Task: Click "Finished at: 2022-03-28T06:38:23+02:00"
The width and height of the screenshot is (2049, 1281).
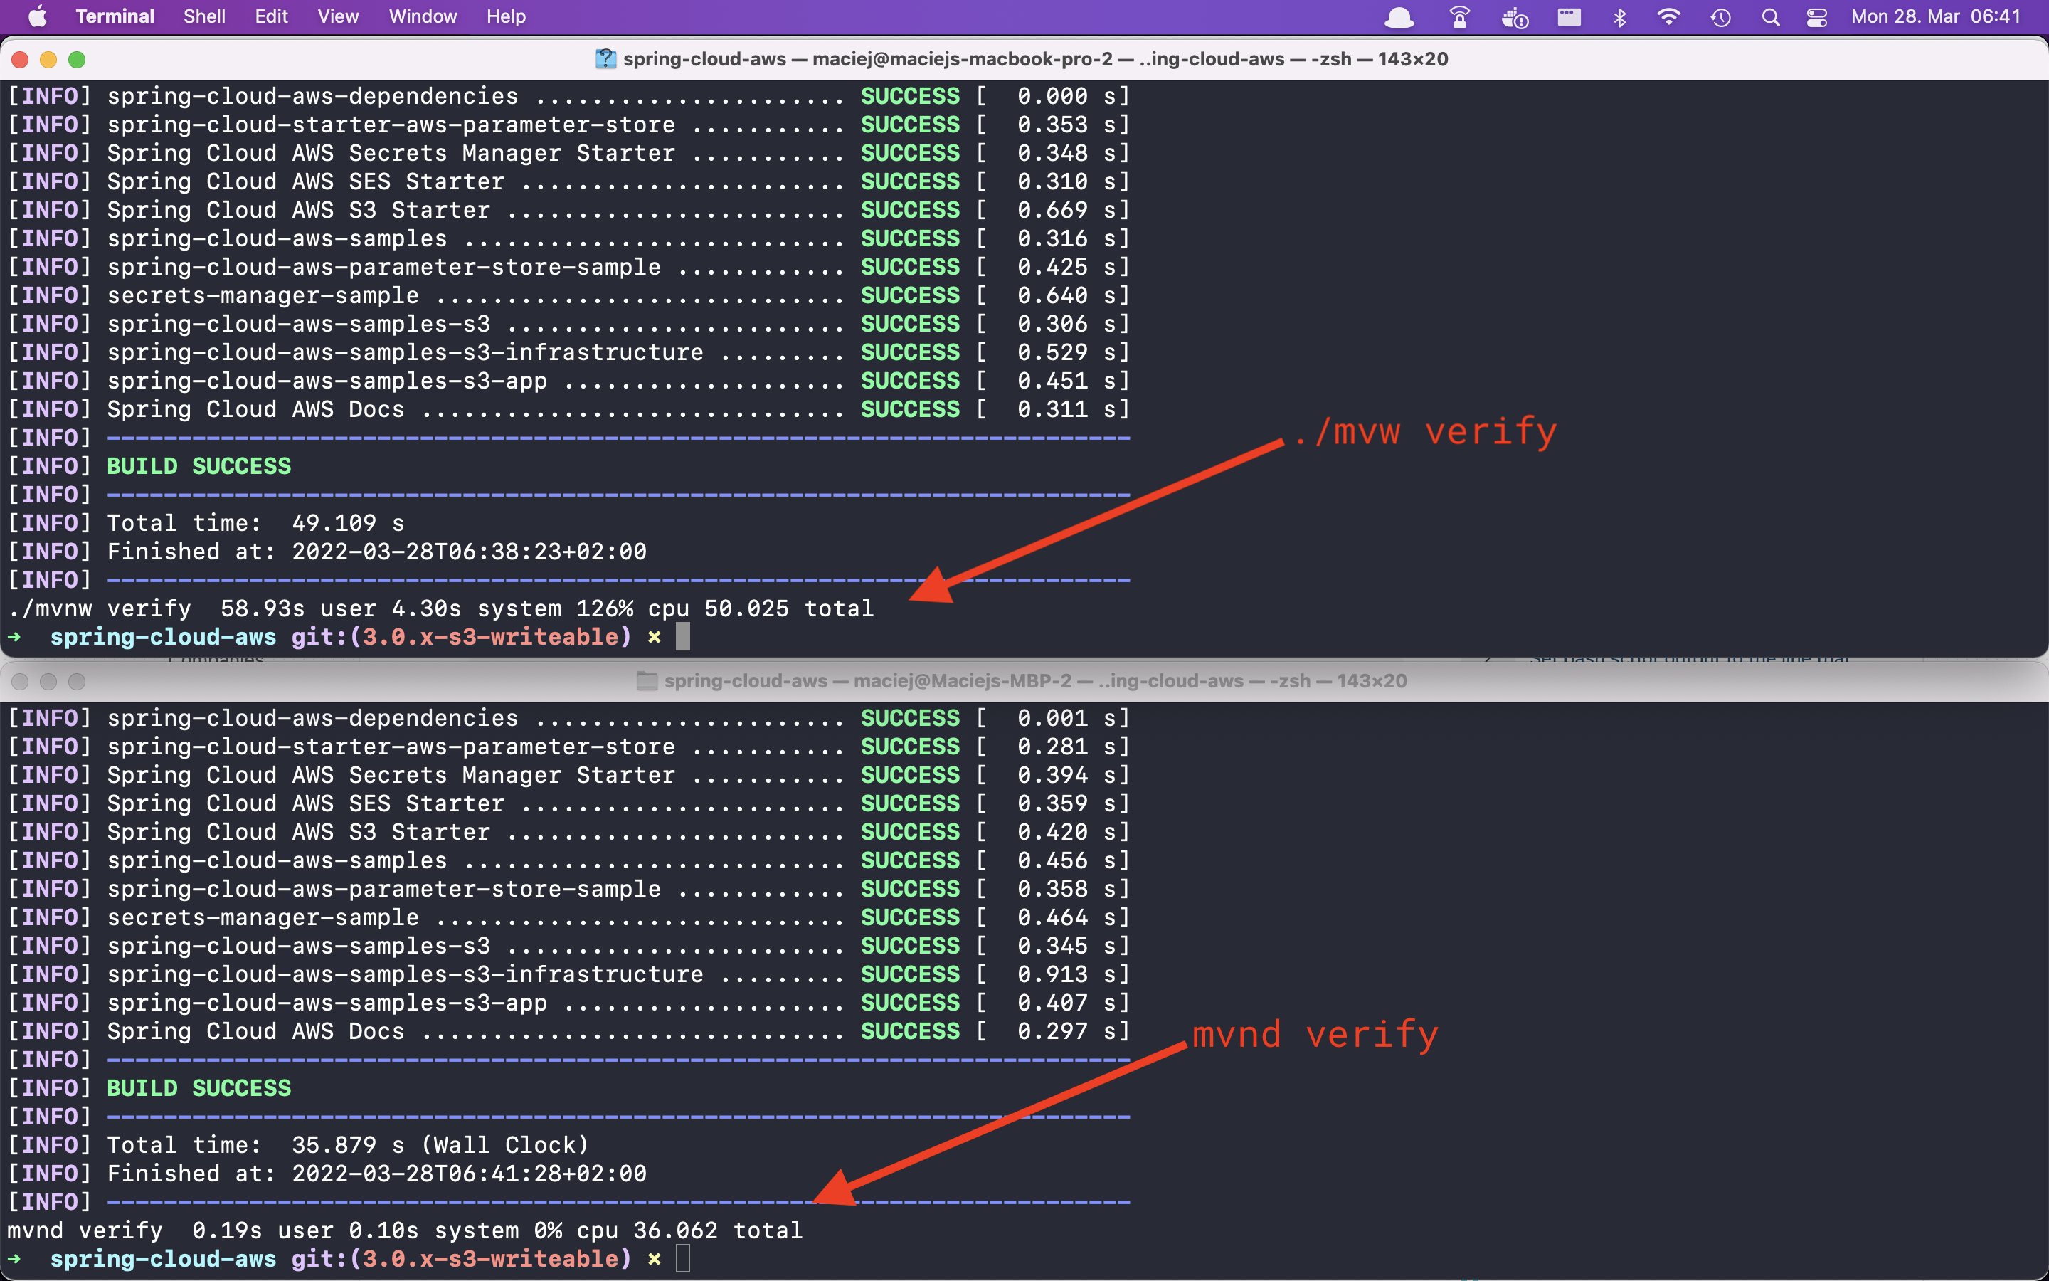Action: click(377, 552)
